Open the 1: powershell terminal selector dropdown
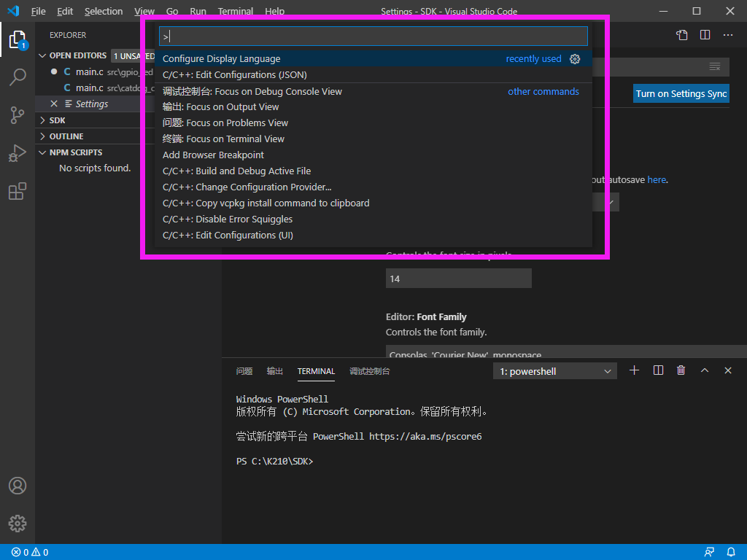The height and width of the screenshot is (560, 747). pos(554,370)
